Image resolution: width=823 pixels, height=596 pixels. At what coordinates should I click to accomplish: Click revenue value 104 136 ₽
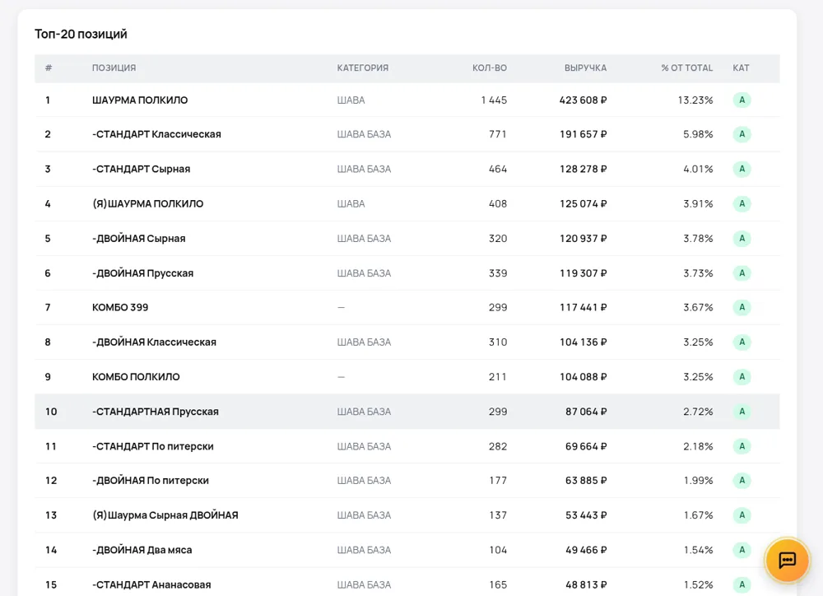(583, 342)
